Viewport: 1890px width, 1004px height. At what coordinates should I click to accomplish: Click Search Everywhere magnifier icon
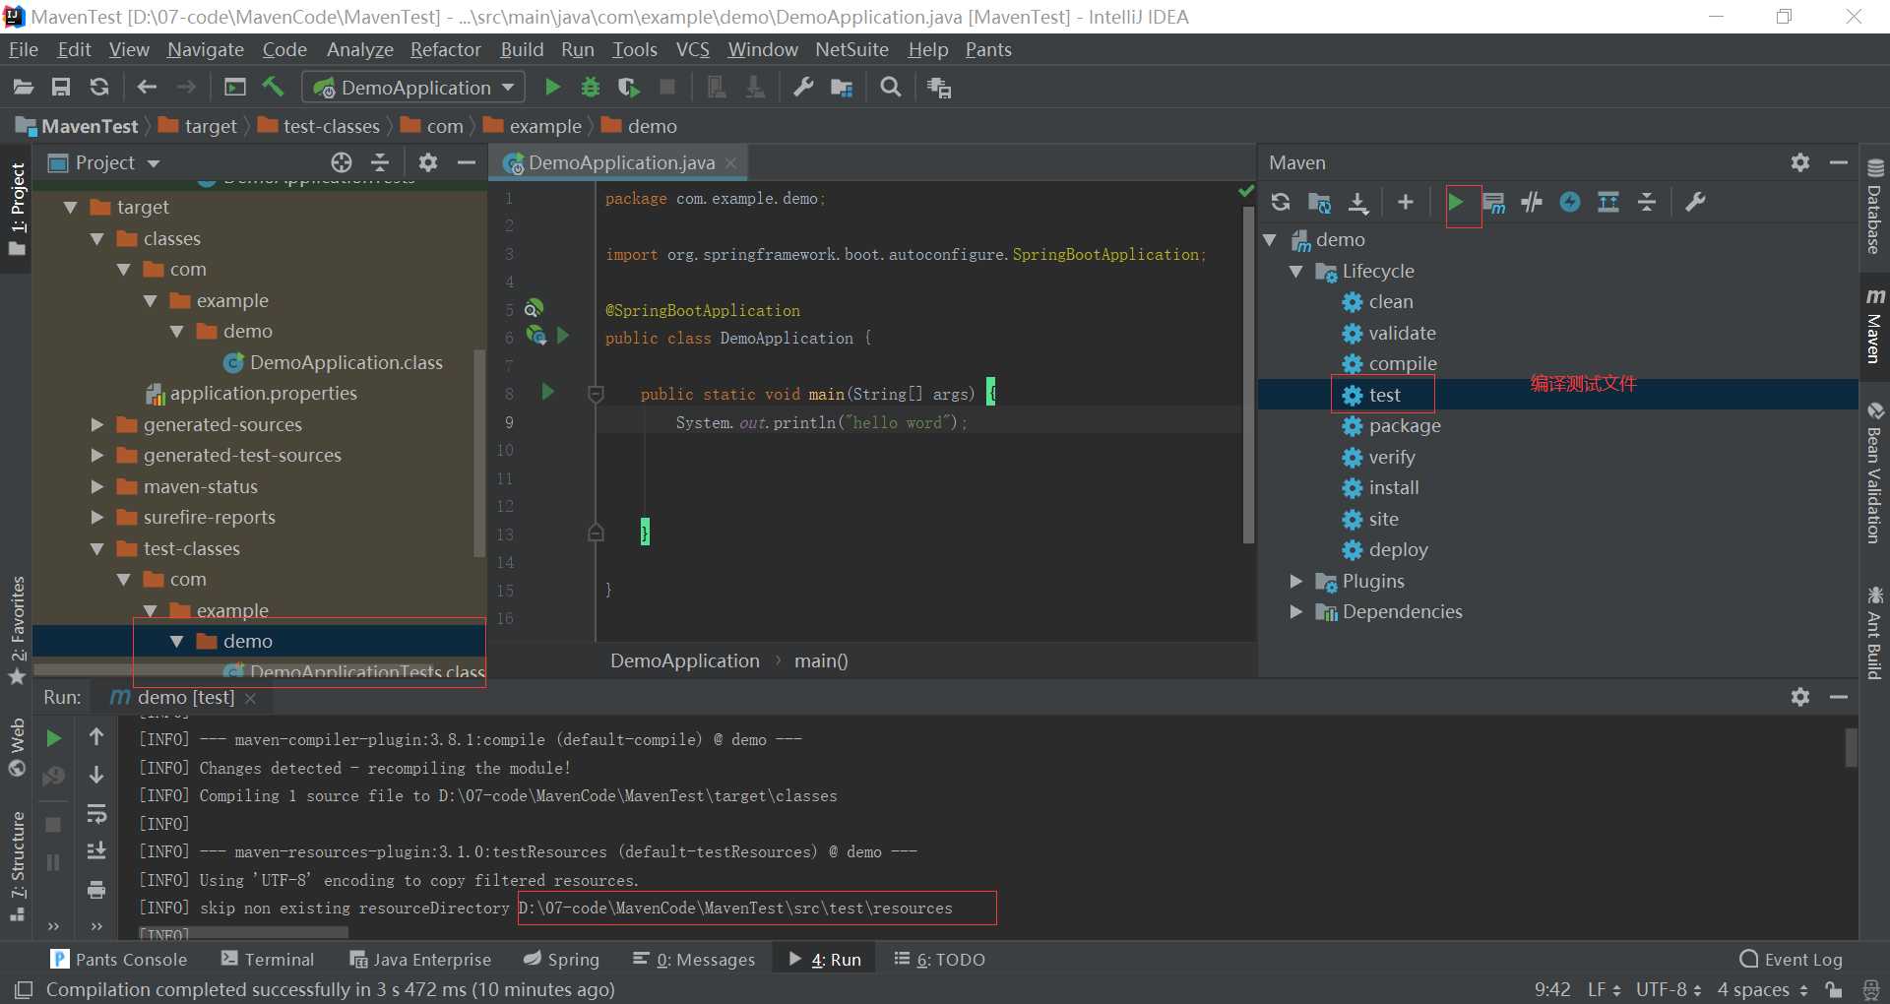tap(891, 88)
